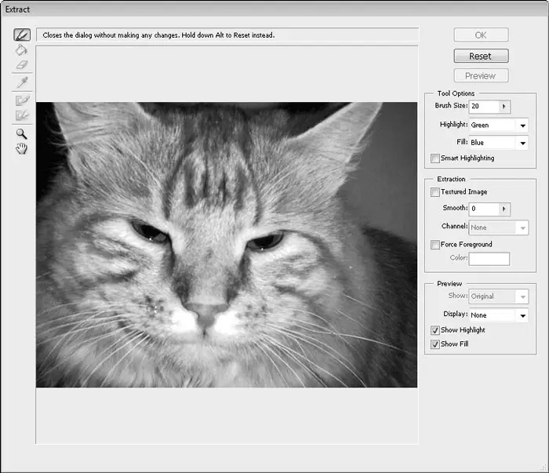Uncheck the Show Fill checkbox
549x473 pixels.
(435, 344)
